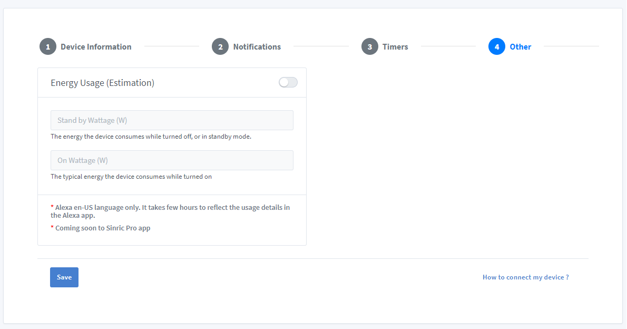This screenshot has height=329, width=627.
Task: Enable the Energy Usage estimation toggle
Action: 288,82
